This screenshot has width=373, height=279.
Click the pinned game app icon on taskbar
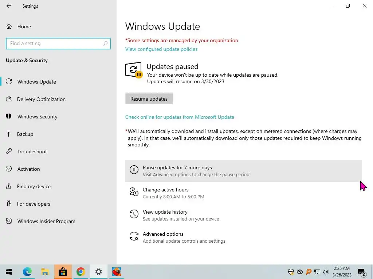tap(116, 272)
